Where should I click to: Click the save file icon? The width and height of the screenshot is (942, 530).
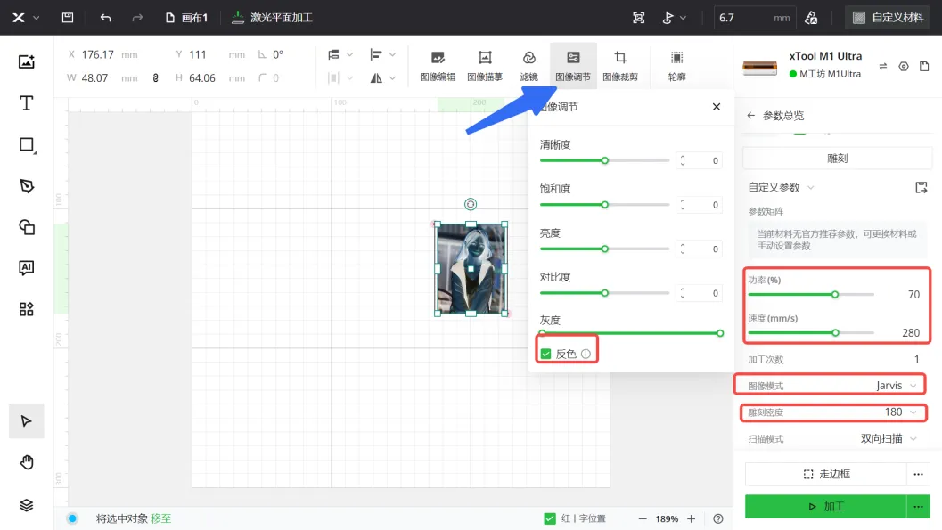pos(68,18)
